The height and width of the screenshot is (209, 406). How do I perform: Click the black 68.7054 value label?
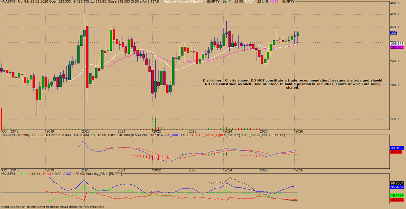pos(397,183)
